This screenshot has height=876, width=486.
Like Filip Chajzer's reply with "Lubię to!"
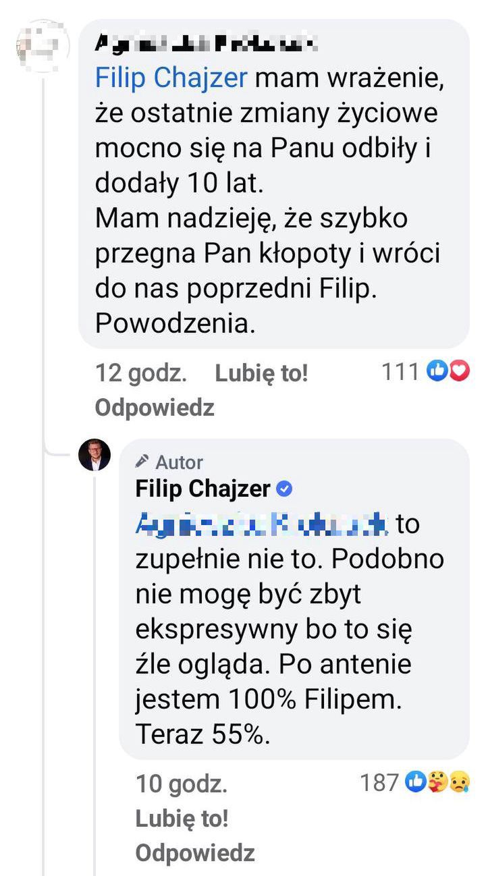click(x=182, y=819)
